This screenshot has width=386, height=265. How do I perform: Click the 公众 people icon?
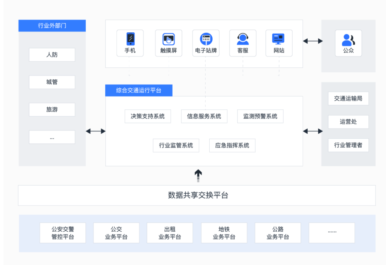[348, 40]
